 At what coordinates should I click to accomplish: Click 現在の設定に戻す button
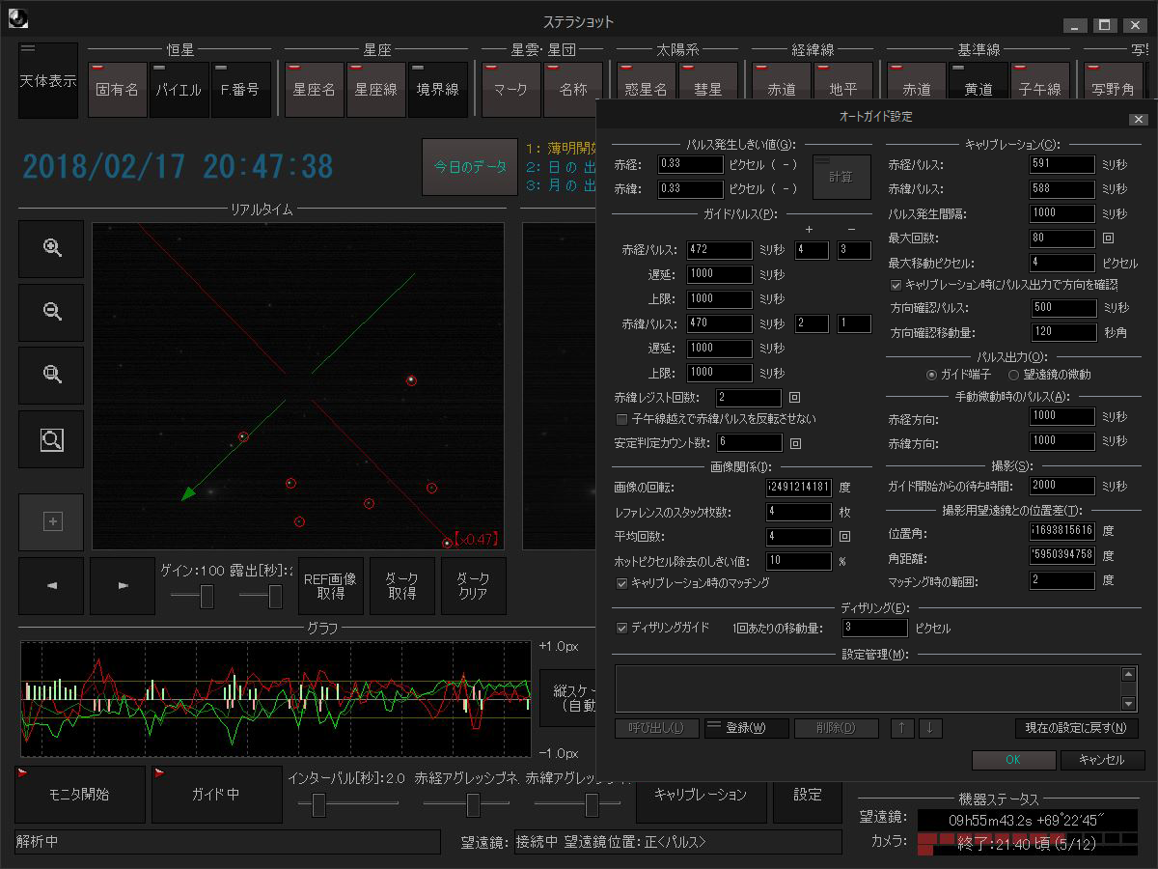point(1076,728)
